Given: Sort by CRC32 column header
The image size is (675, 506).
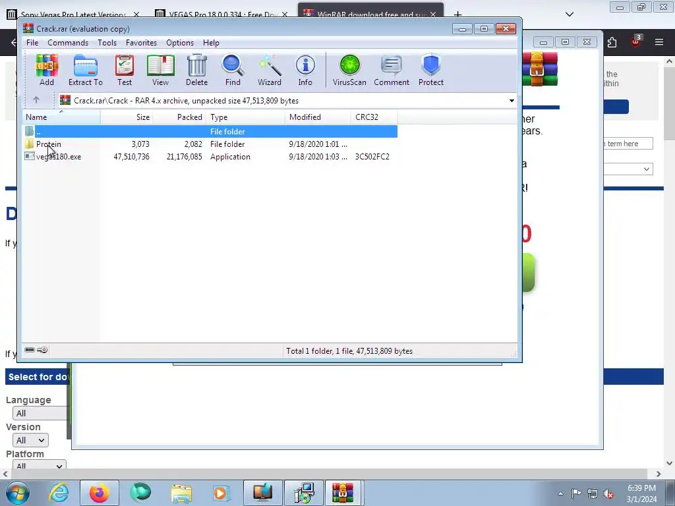Looking at the screenshot, I should (374, 117).
